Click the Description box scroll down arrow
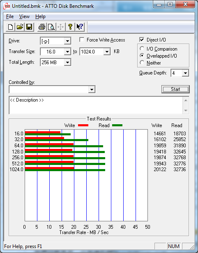 [x=186, y=111]
